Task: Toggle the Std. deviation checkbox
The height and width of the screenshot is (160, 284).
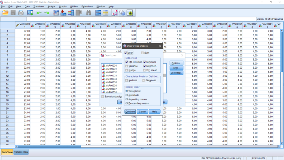Action: point(127,62)
